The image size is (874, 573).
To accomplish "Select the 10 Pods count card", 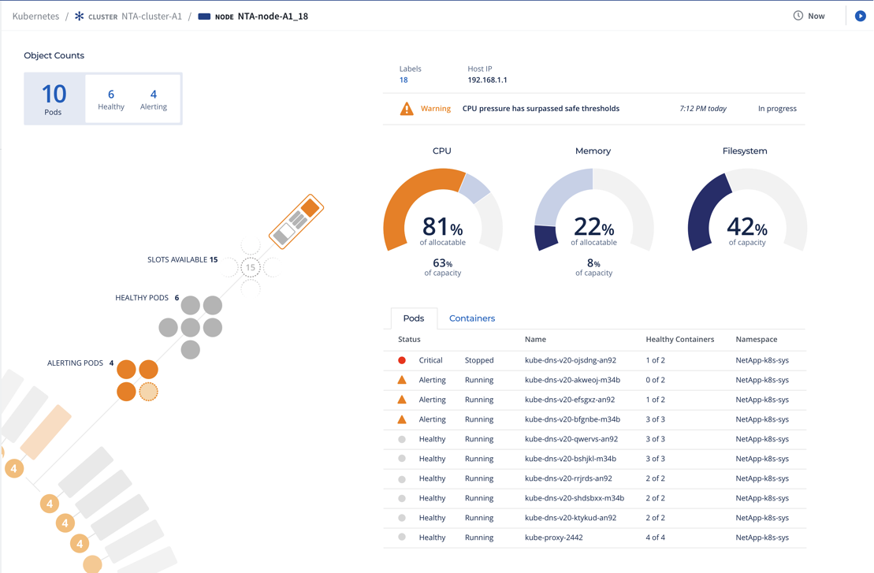I will [x=54, y=98].
